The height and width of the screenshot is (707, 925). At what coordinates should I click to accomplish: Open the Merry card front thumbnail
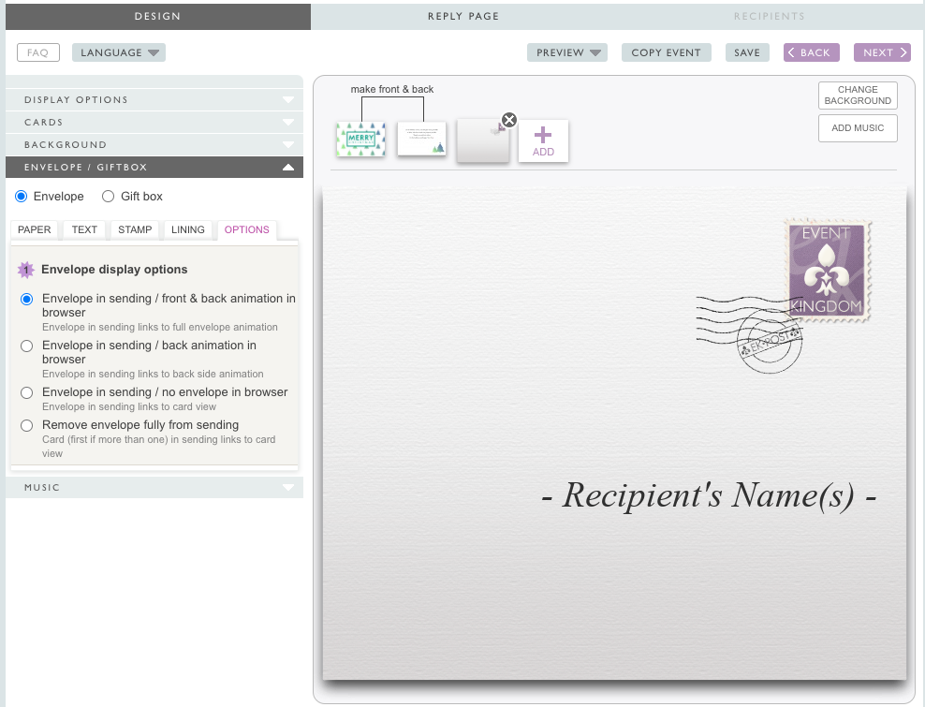(x=360, y=140)
